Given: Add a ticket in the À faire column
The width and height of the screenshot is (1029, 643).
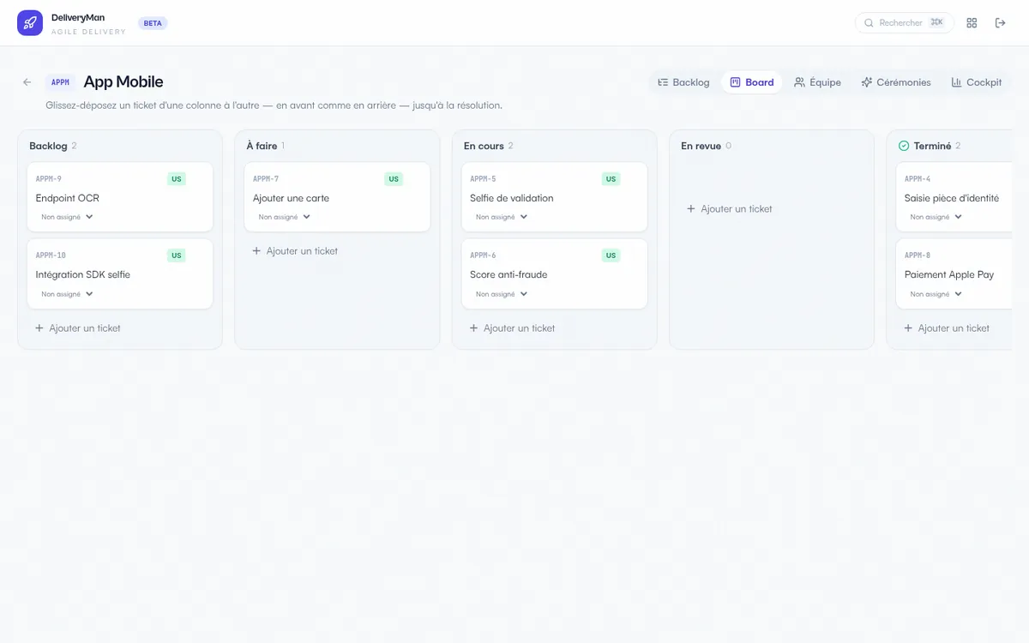Looking at the screenshot, I should [x=295, y=251].
